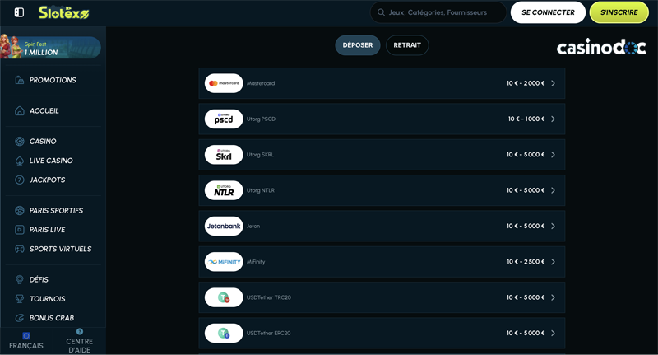Image resolution: width=658 pixels, height=355 pixels.
Task: Open the MiFinity deposit row chevron
Action: pos(553,262)
